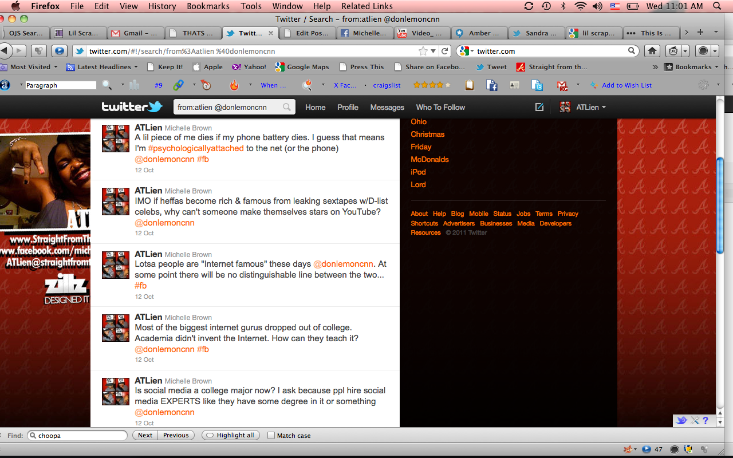
Task: Click the flame icon in toolbar
Action: coord(234,85)
